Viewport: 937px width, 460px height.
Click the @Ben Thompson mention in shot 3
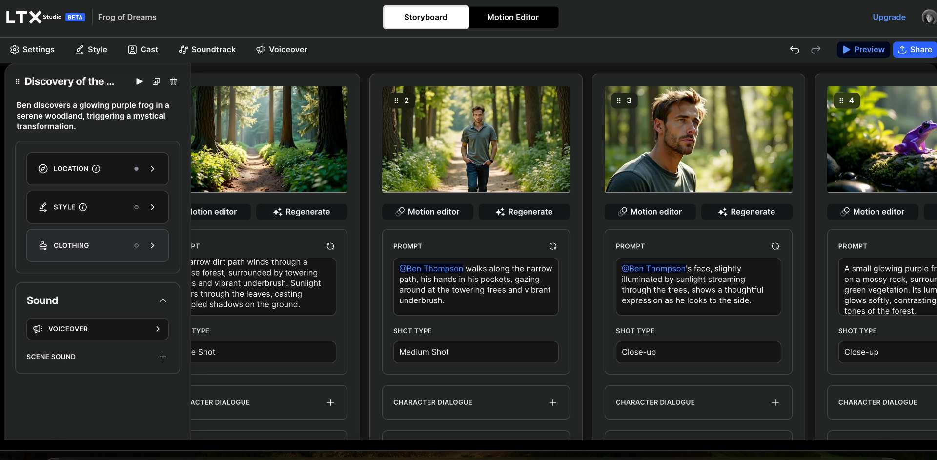pos(653,269)
